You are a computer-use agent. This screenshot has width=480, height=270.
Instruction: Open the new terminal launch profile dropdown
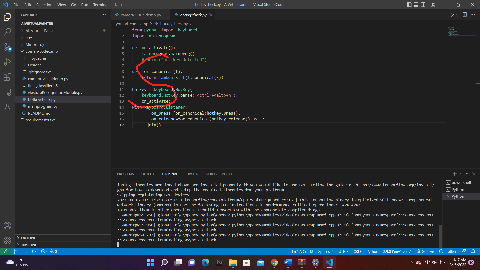[x=460, y=174]
